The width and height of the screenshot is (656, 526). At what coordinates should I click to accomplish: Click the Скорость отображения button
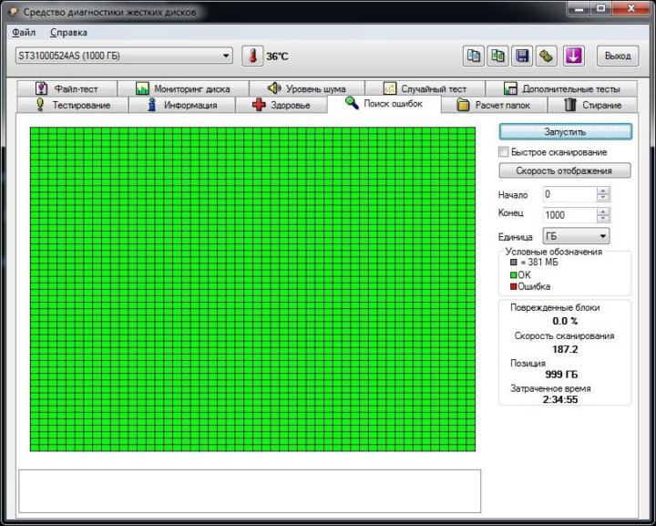[x=565, y=170]
